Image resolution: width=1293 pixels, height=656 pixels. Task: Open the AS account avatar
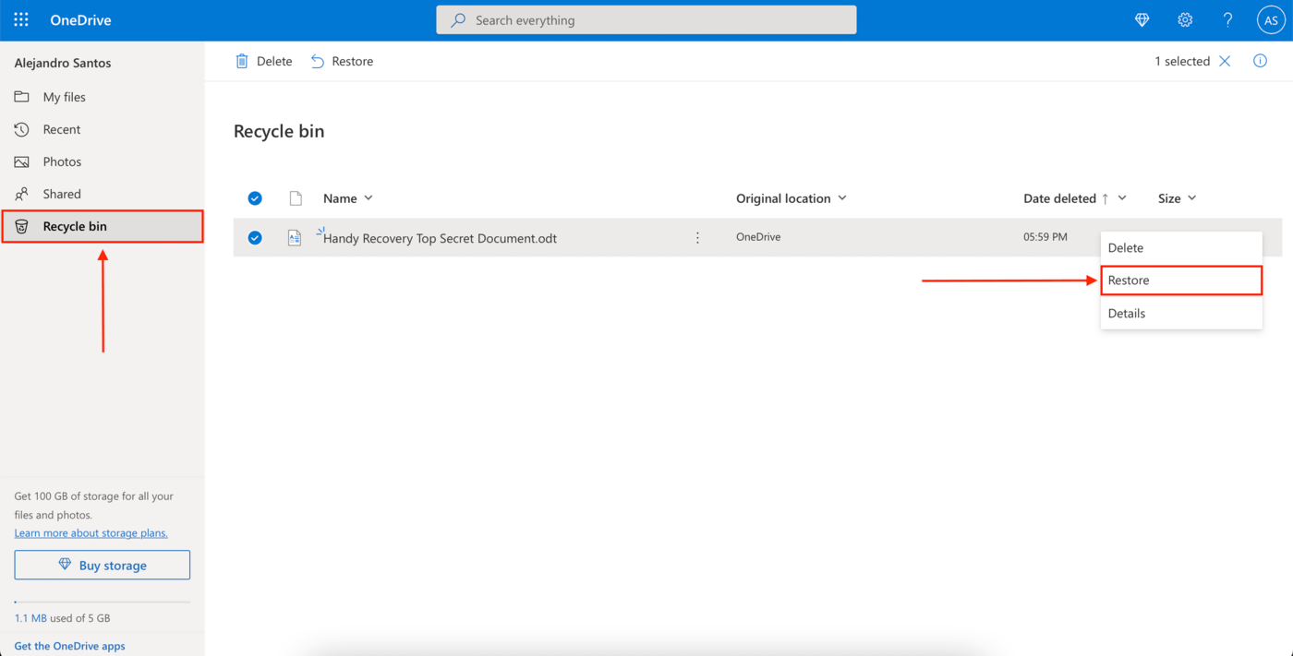click(x=1271, y=20)
